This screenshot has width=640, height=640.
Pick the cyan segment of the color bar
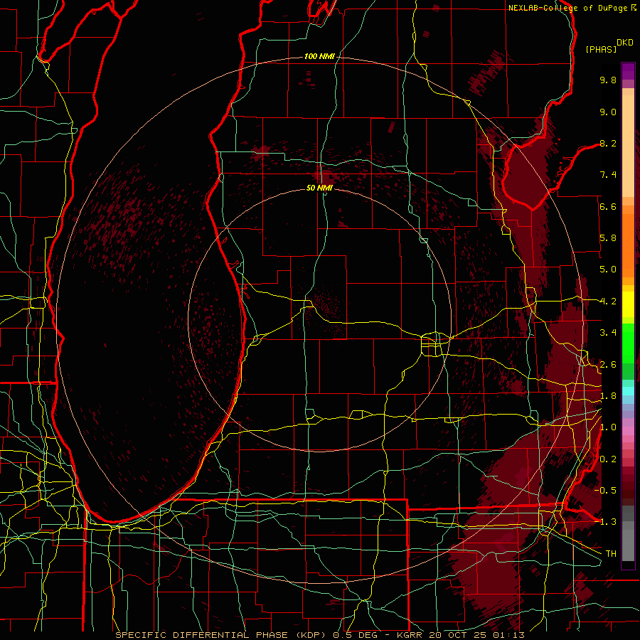pyautogui.click(x=628, y=390)
